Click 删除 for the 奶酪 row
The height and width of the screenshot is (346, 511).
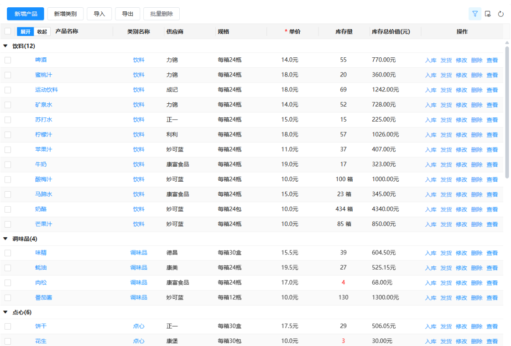coord(476,209)
